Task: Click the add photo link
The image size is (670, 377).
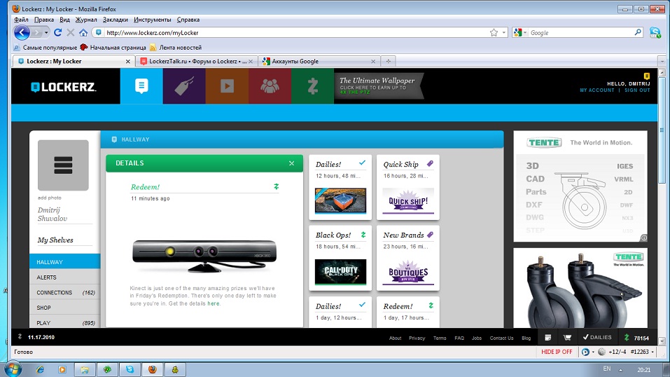Action: (x=50, y=198)
